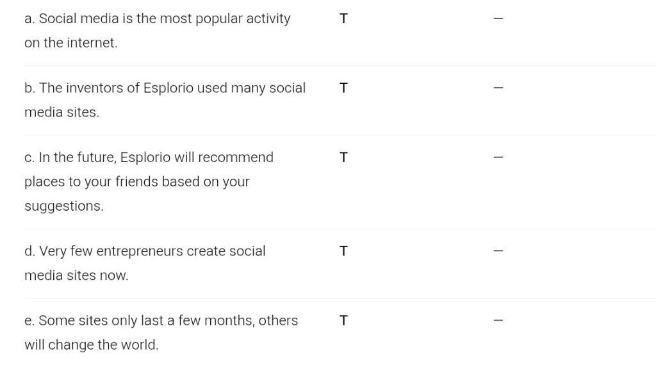Select T for the 'few months' statement
The image size is (656, 383).
(343, 320)
